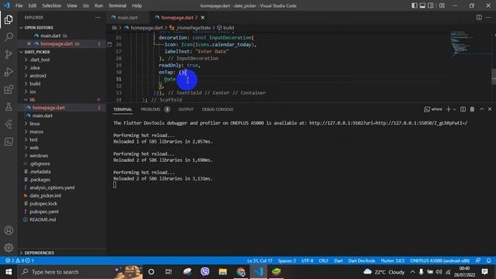This screenshot has height=279, width=496.
Task: Open analysis_options.yaml file
Action: click(52, 188)
